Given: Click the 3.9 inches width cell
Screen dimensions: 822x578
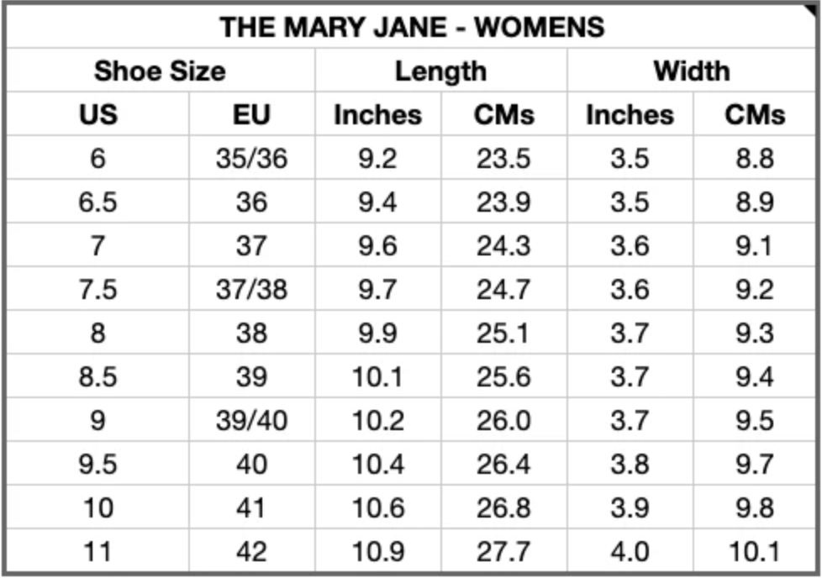Looking at the screenshot, I should coord(630,507).
